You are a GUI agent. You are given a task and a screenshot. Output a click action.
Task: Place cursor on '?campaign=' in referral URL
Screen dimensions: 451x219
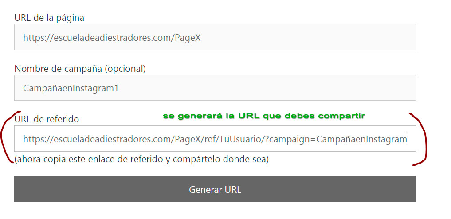[289, 140]
